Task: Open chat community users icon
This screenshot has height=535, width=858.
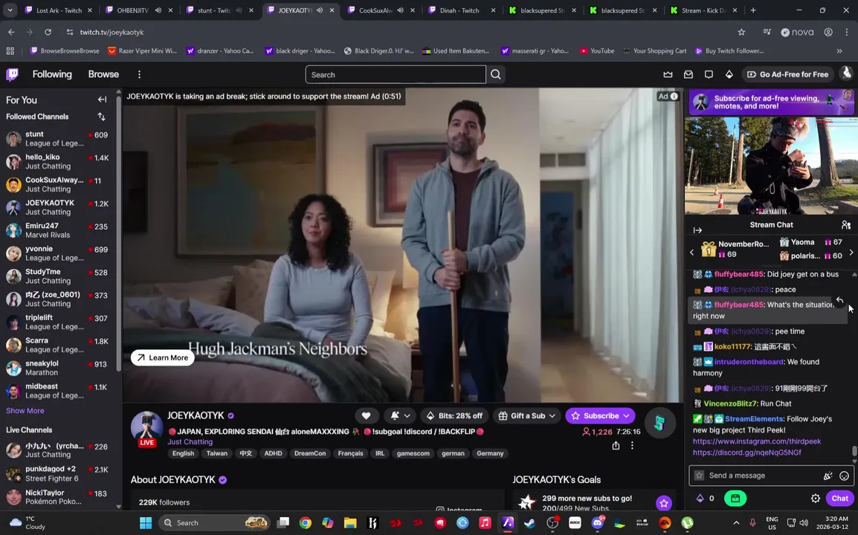Action: tap(846, 225)
